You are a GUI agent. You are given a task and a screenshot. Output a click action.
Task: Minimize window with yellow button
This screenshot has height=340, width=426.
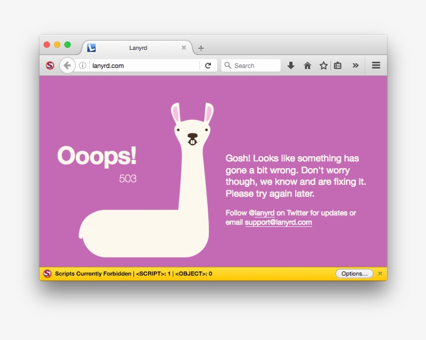pyautogui.click(x=57, y=45)
